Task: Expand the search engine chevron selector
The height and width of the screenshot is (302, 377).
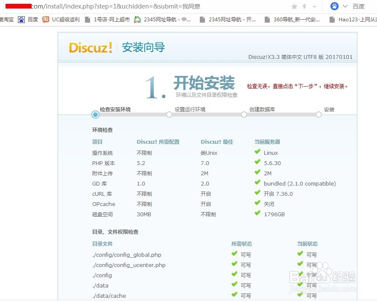Action: pyautogui.click(x=345, y=6)
